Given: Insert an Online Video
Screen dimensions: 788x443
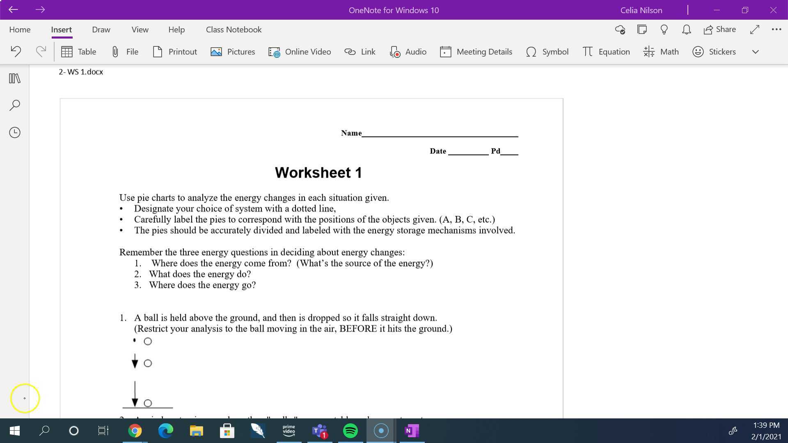Looking at the screenshot, I should coord(300,52).
